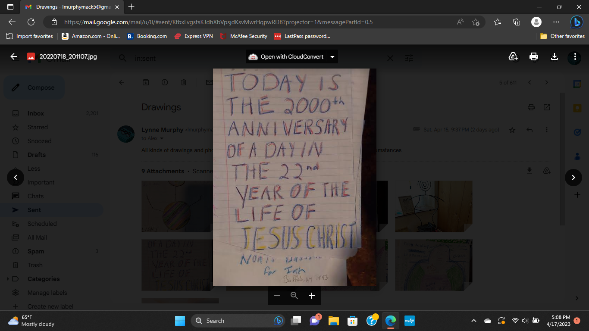Screen dimensions: 589x331
Task: Click the browser address bar
Action: (259, 22)
